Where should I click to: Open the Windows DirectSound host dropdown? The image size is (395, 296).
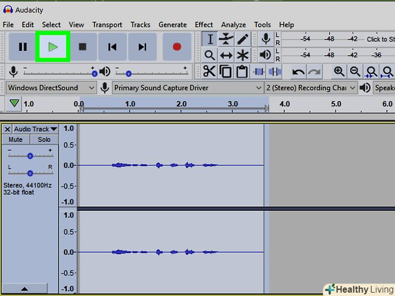(x=51, y=88)
